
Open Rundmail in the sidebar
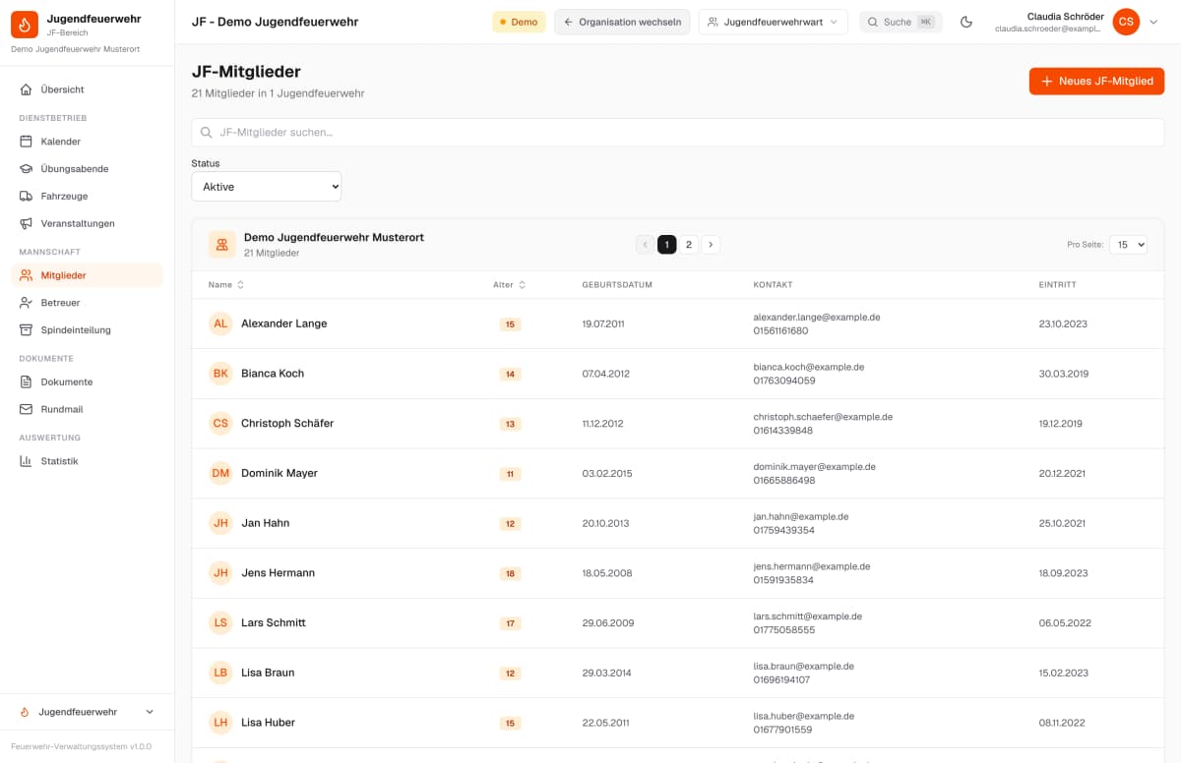pyautogui.click(x=88, y=409)
